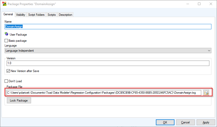Screen dimensions: 217x127
Task: Select the General tab
Action: click(x=8, y=14)
